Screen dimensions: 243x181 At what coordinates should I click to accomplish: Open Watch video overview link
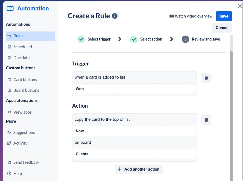tap(194, 16)
